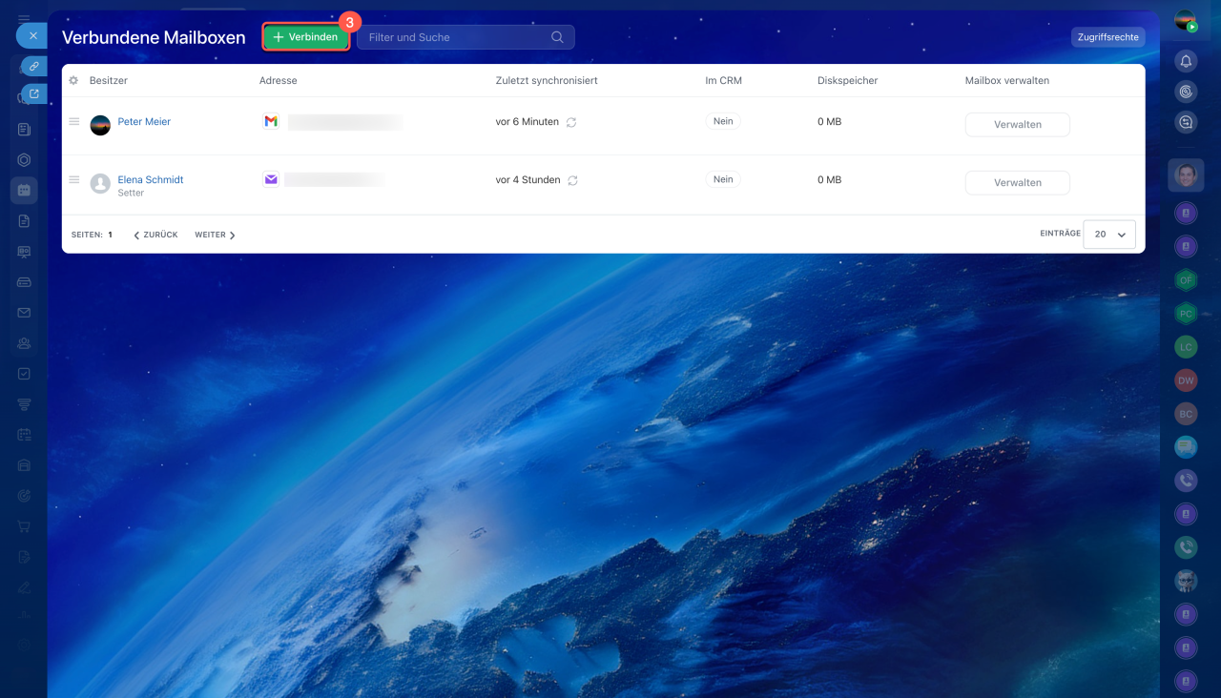Open Zugriffsrechte settings
Screen dimensions: 1221x698
point(1107,37)
